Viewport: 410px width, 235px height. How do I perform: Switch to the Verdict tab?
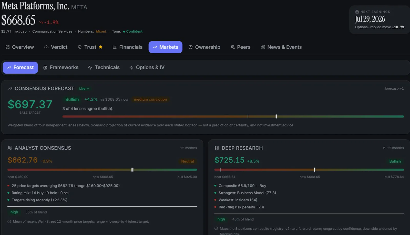(x=56, y=47)
